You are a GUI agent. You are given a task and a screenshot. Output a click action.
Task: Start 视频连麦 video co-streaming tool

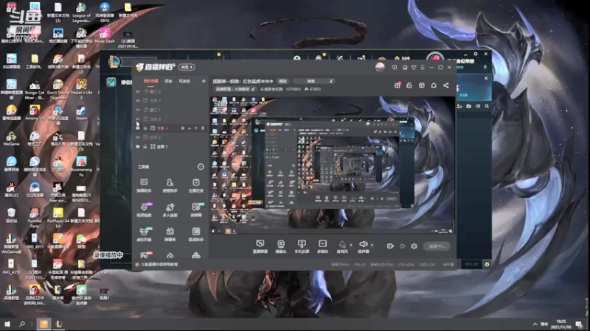pyautogui.click(x=144, y=210)
